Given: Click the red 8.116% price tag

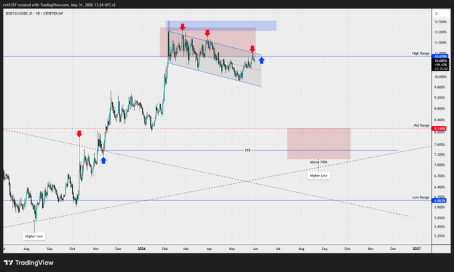Looking at the screenshot, I should point(439,129).
